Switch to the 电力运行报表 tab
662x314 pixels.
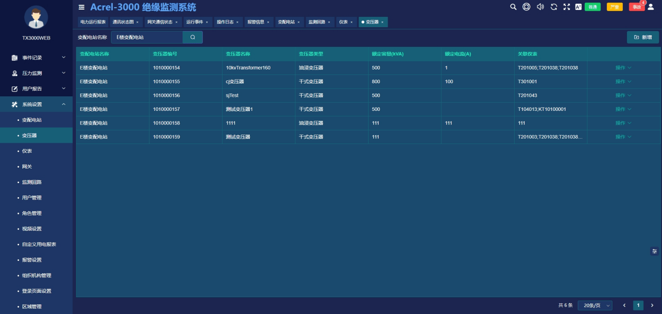(93, 22)
